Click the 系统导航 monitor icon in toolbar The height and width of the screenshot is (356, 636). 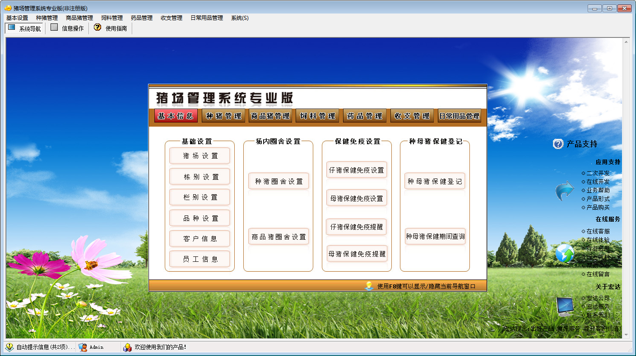click(12, 28)
